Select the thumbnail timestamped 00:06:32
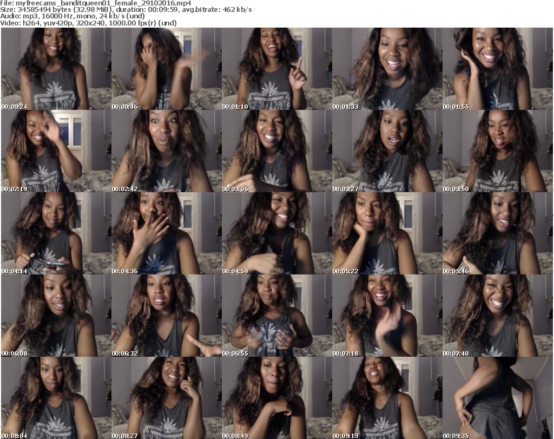Screen dimensions: 554x439 (166, 316)
